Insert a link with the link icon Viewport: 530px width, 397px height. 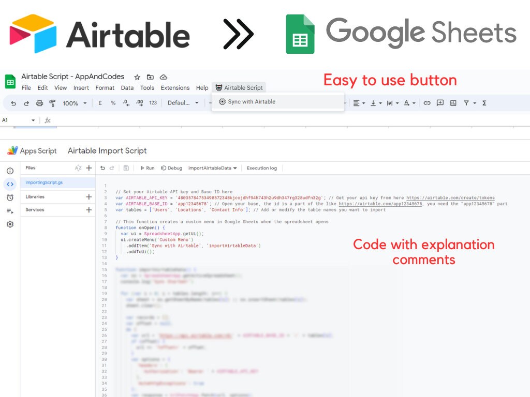(428, 103)
